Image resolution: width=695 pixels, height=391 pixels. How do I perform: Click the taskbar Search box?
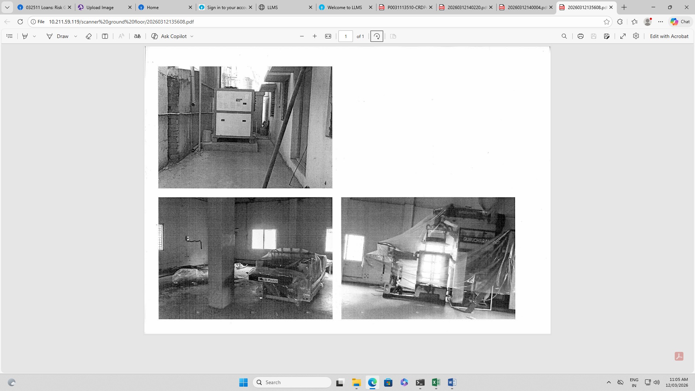tap(292, 382)
